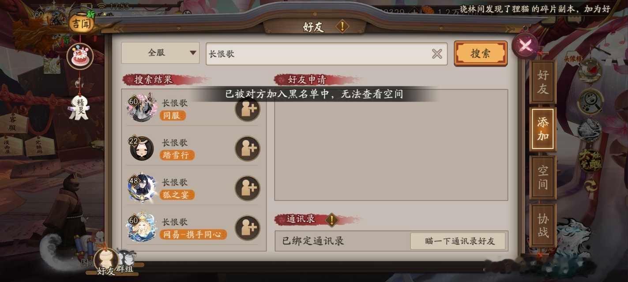This screenshot has height=282, width=628.
Task: Switch to the 空间 side tab
Action: (543, 177)
